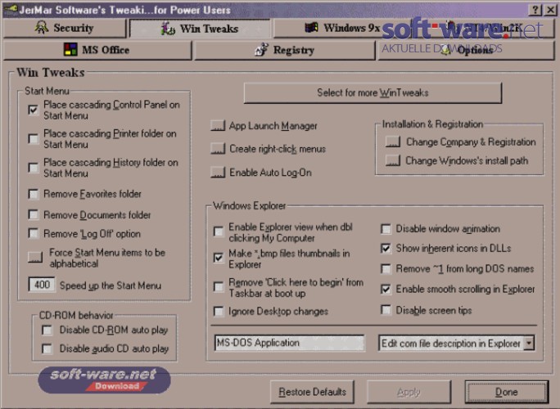This screenshot has height=409, width=560.
Task: Check Disable window animation
Action: 386,229
